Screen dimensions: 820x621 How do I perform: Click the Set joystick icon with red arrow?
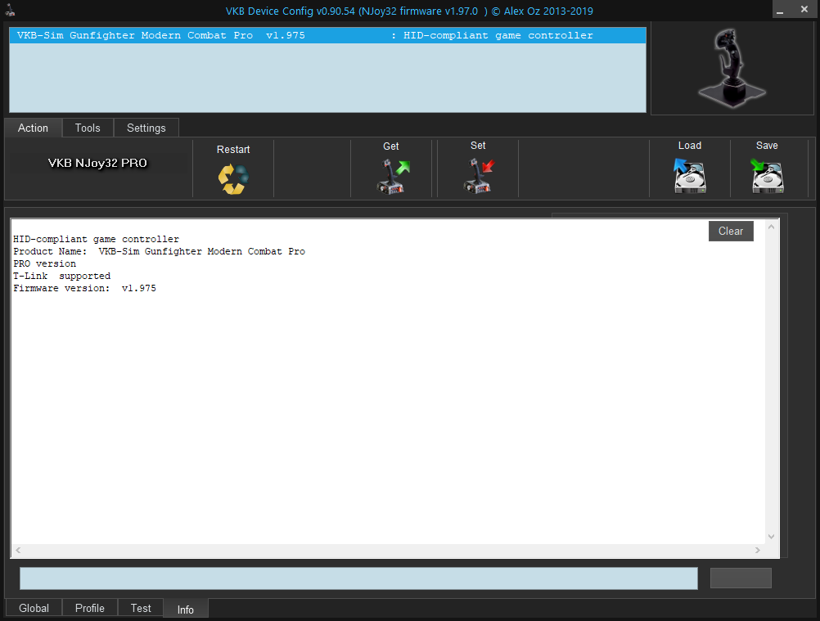pos(479,177)
